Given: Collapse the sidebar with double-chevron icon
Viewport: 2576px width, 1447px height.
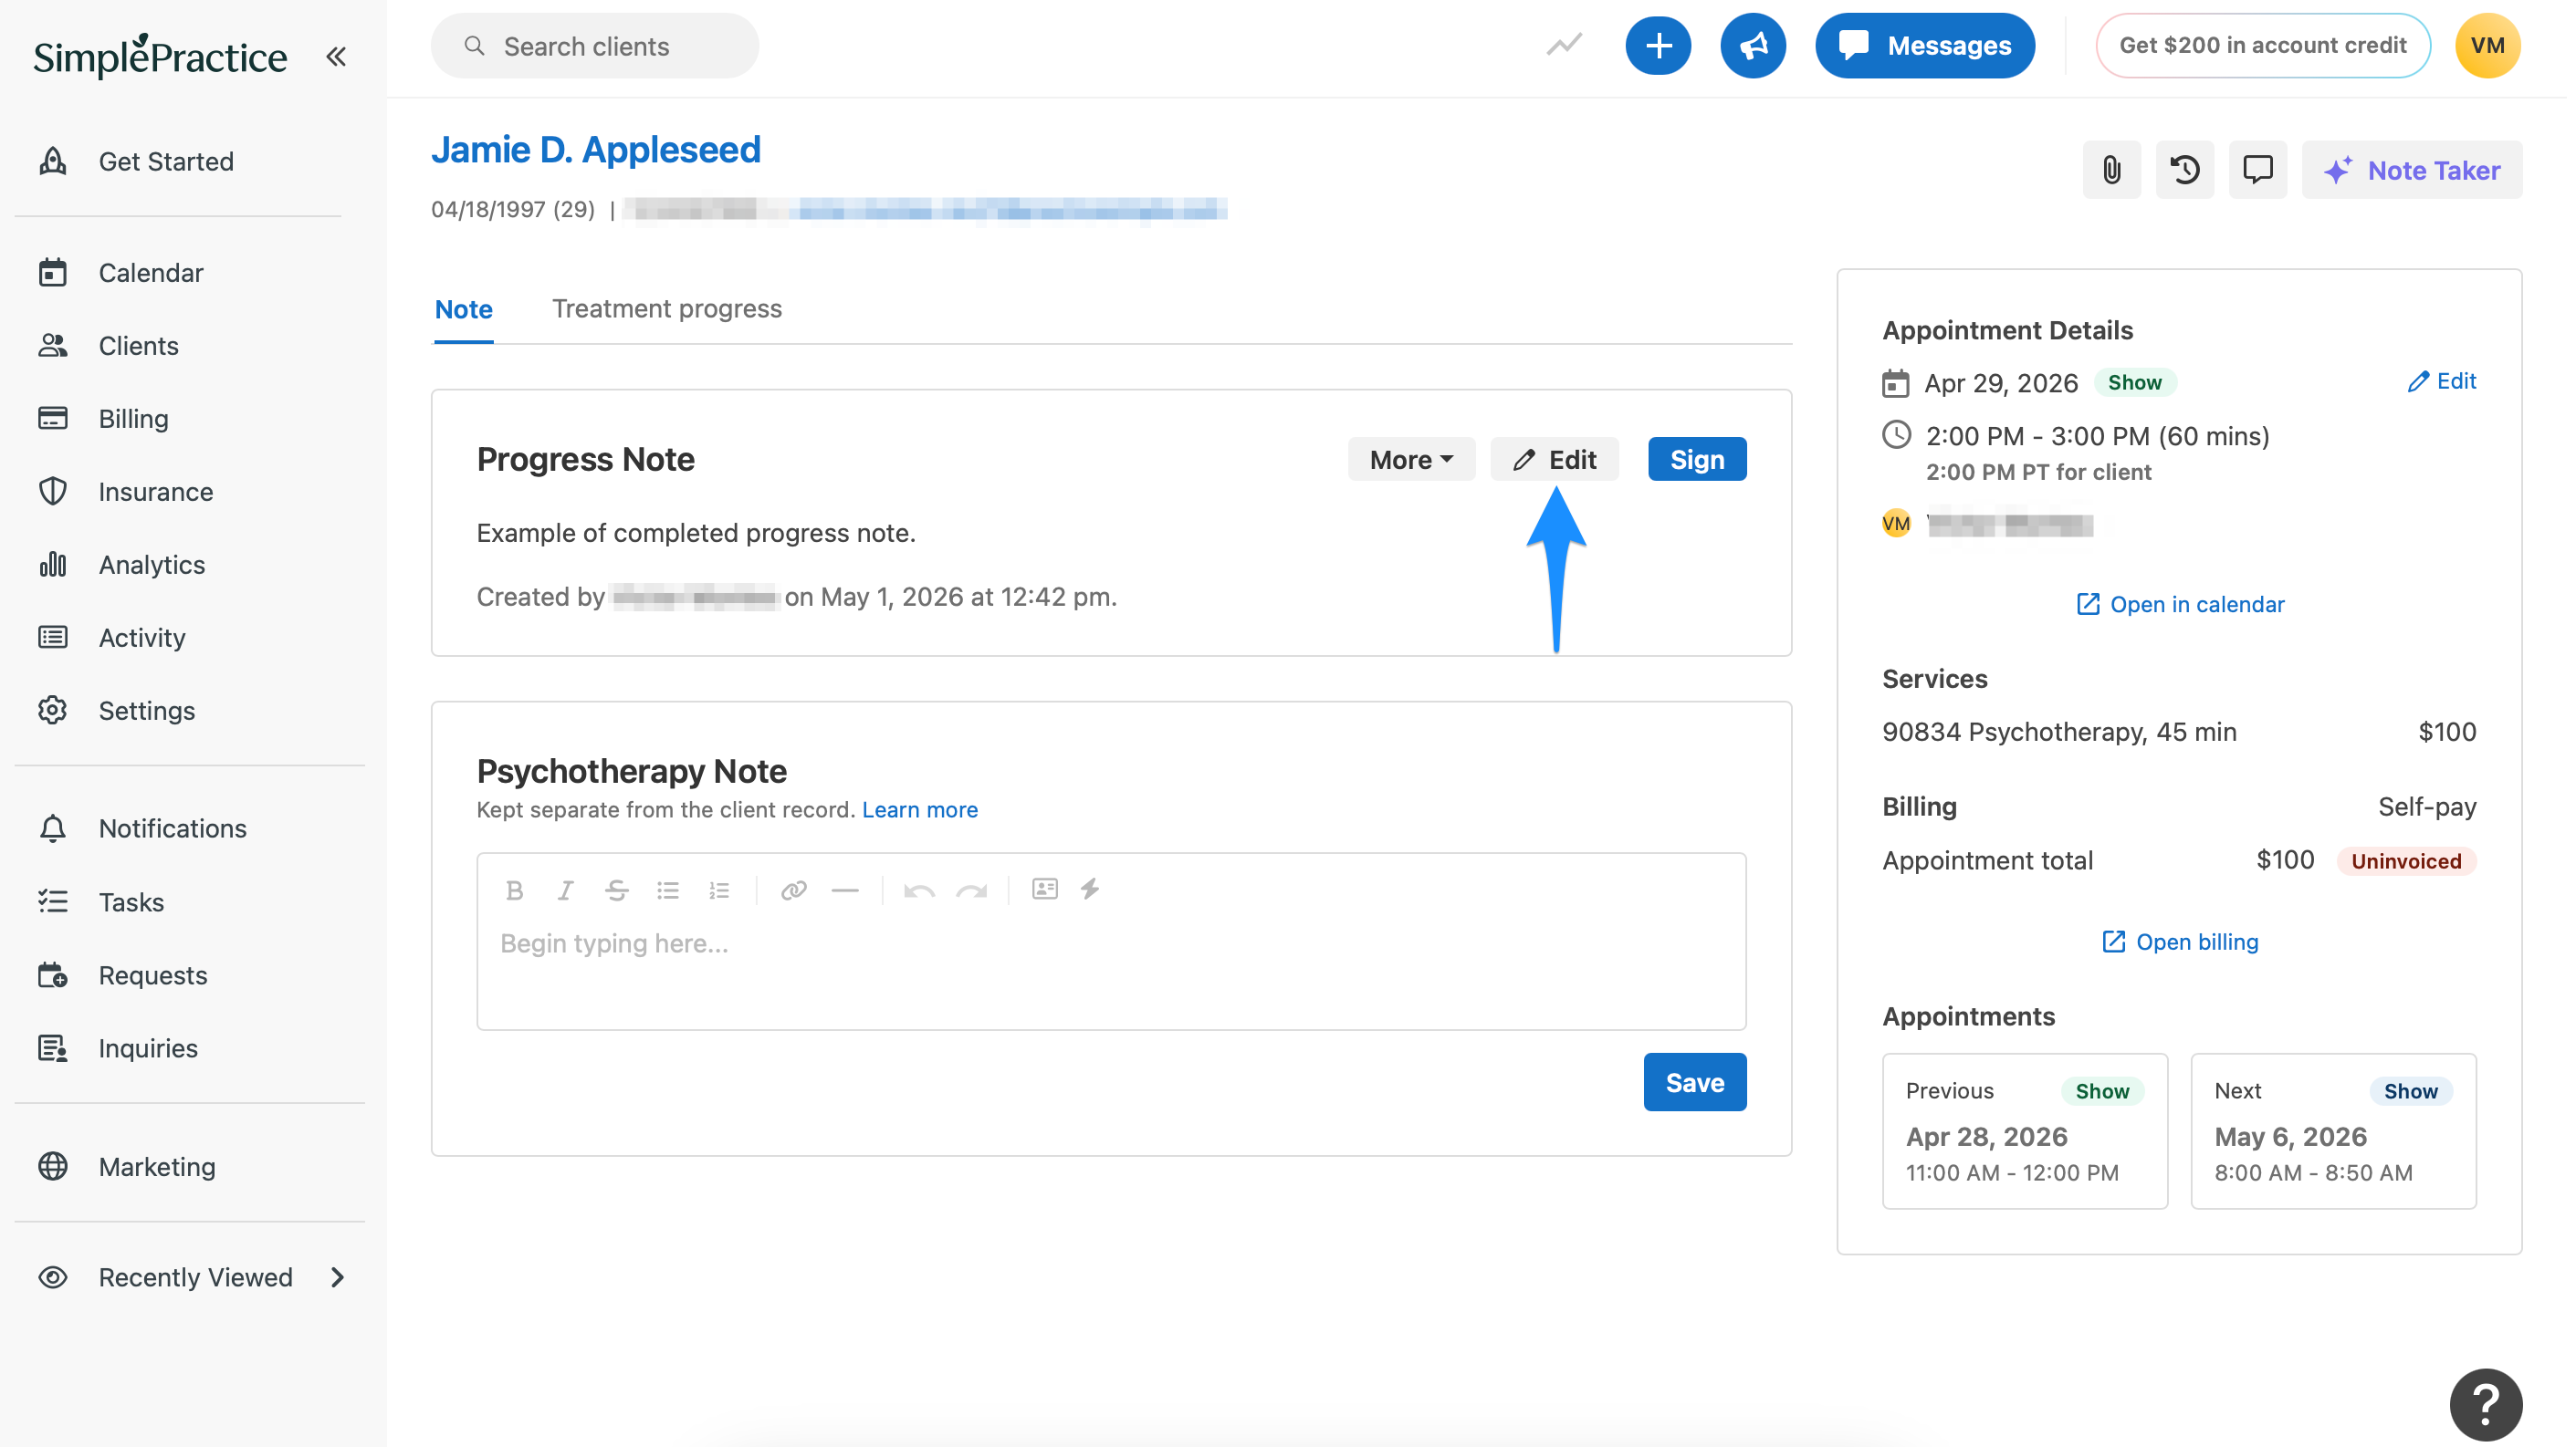Looking at the screenshot, I should [336, 56].
